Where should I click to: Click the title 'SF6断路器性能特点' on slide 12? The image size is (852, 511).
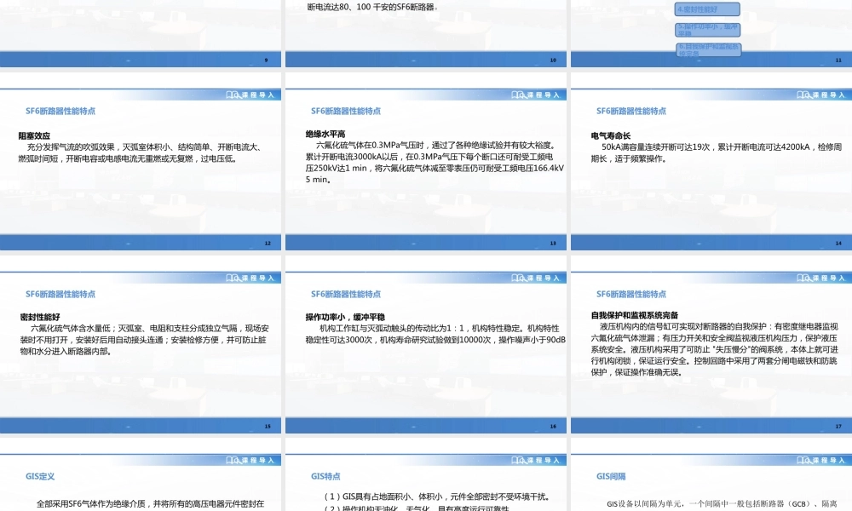pyautogui.click(x=60, y=111)
